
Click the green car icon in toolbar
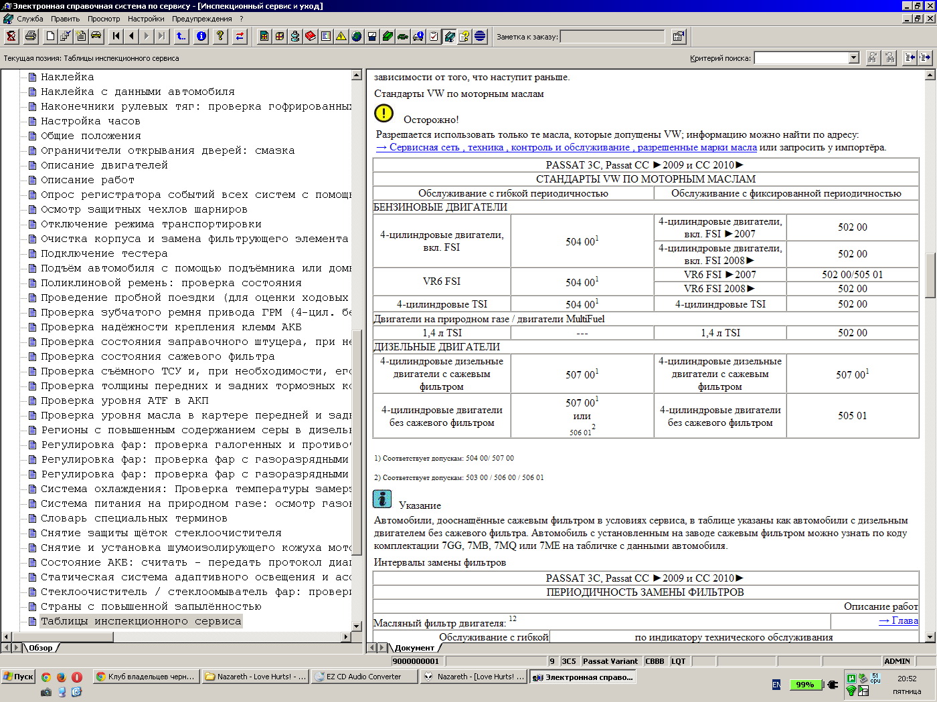[403, 36]
